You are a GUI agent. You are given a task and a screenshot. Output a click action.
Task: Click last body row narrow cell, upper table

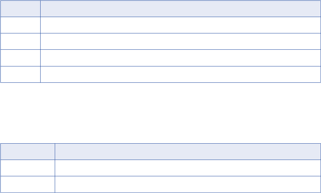point(20,74)
